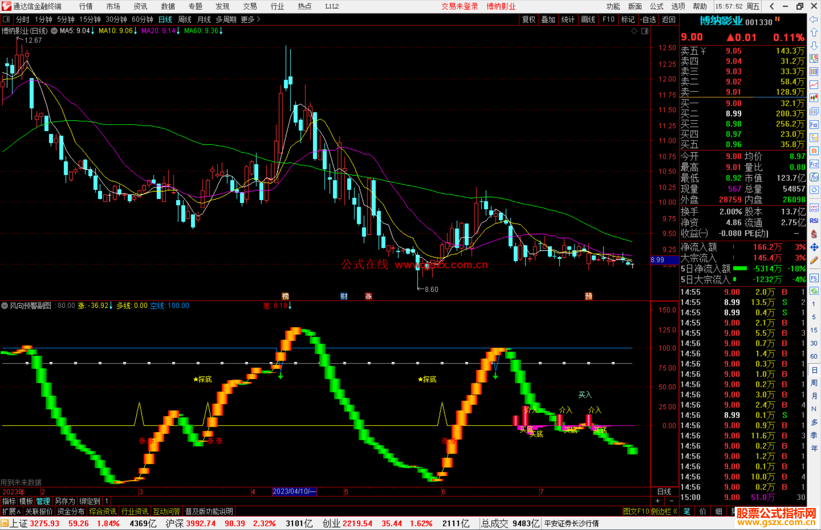Open the 行情 menu
Viewport: 821px width, 530px height.
(86, 6)
